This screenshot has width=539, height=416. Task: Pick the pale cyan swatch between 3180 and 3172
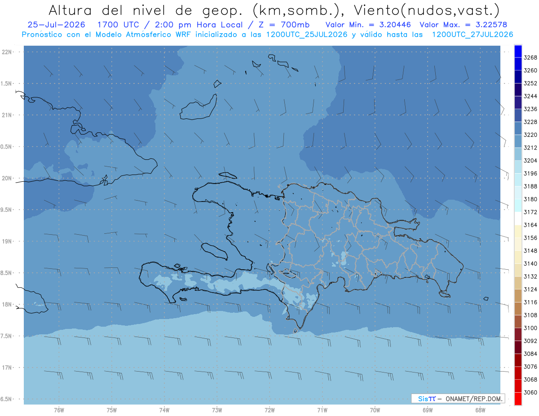[518, 206]
